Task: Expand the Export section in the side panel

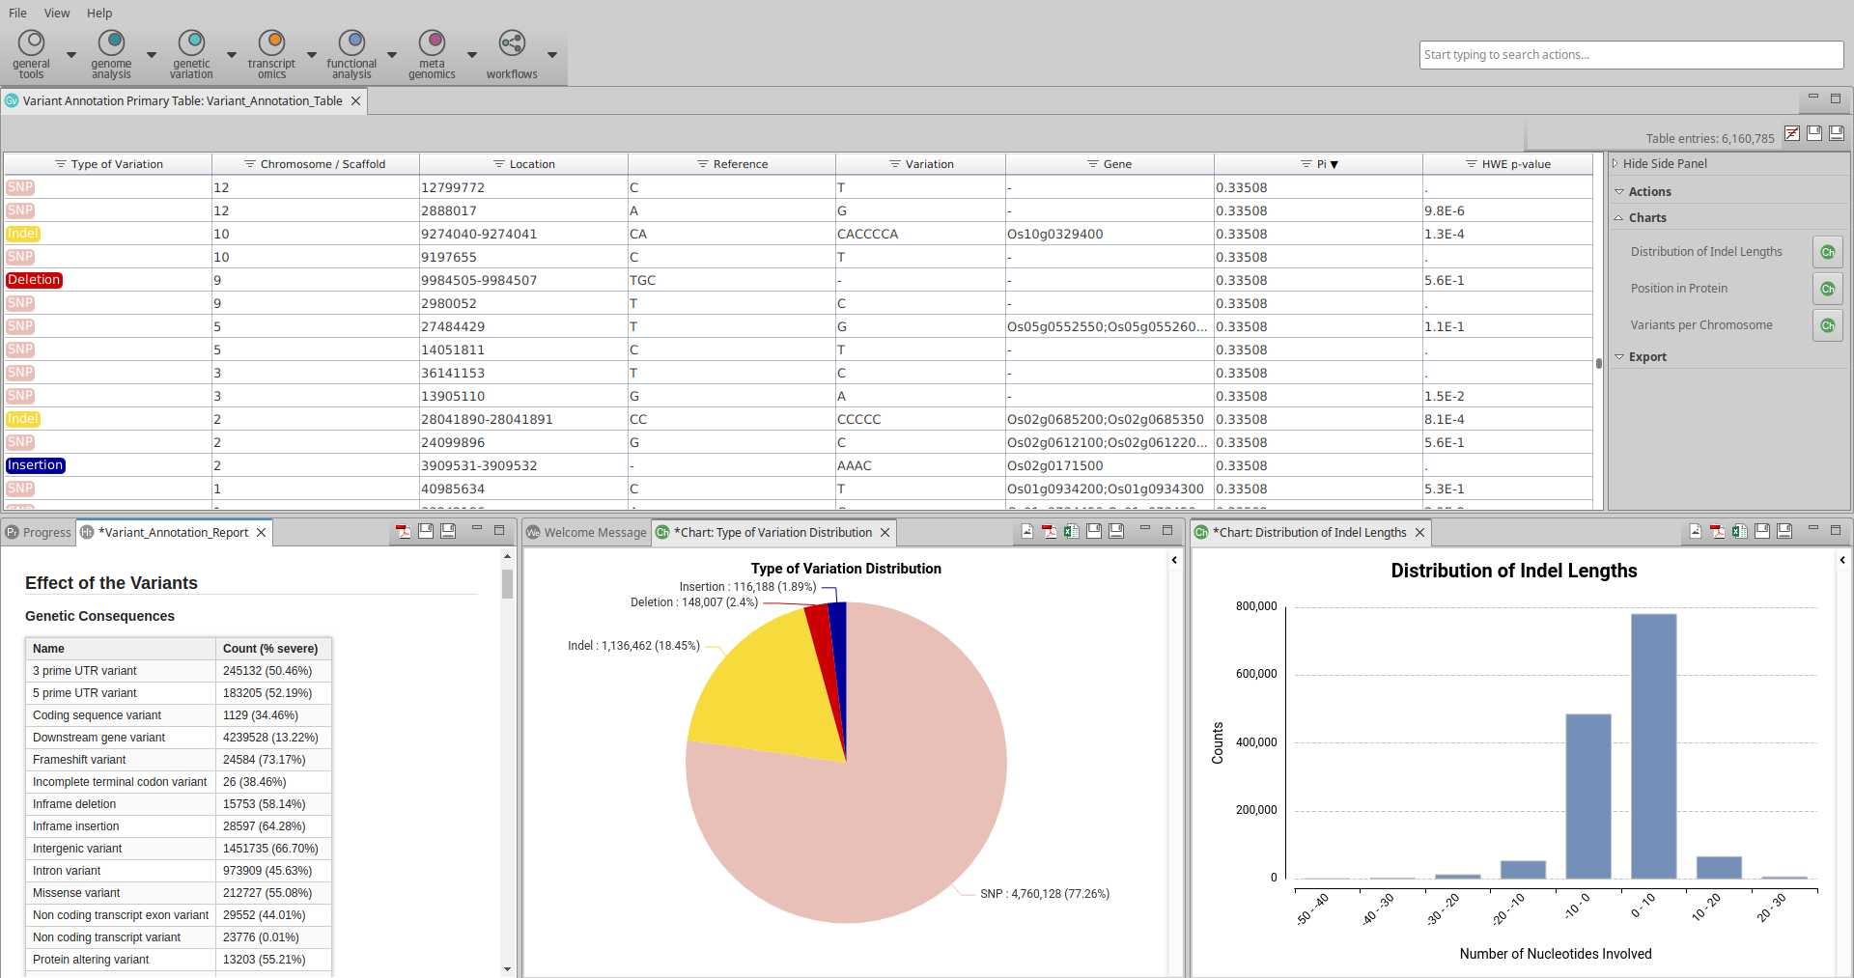Action: pyautogui.click(x=1619, y=356)
